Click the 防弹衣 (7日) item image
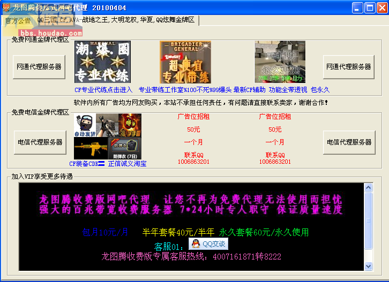The width and height of the screenshot is (389, 282). pyautogui.click(x=125, y=148)
